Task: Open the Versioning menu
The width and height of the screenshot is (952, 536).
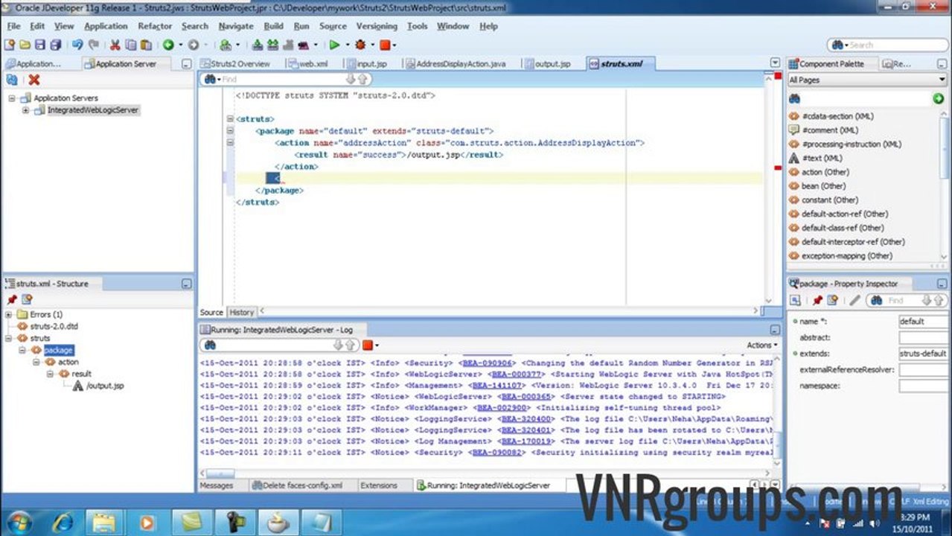Action: point(377,26)
